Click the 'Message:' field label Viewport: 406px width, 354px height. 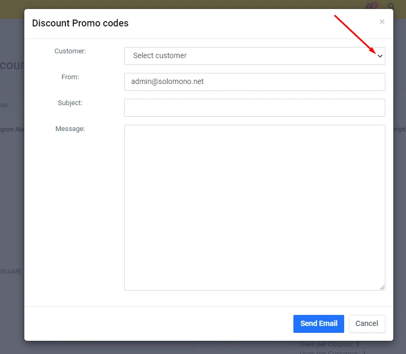(70, 129)
